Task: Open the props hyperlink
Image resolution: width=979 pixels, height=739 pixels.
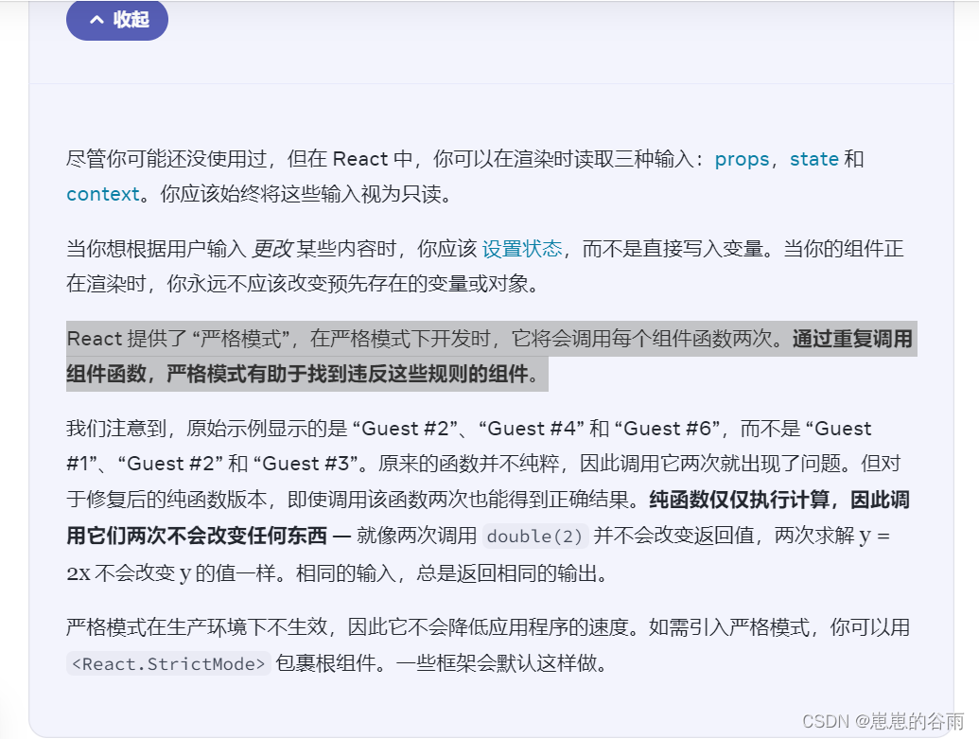Action: click(x=741, y=159)
